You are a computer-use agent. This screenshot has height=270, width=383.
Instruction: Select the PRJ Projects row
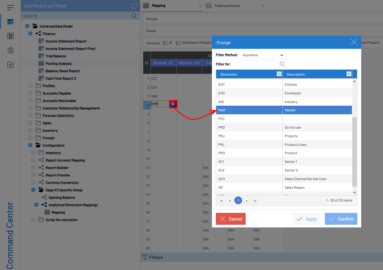pyautogui.click(x=284, y=136)
